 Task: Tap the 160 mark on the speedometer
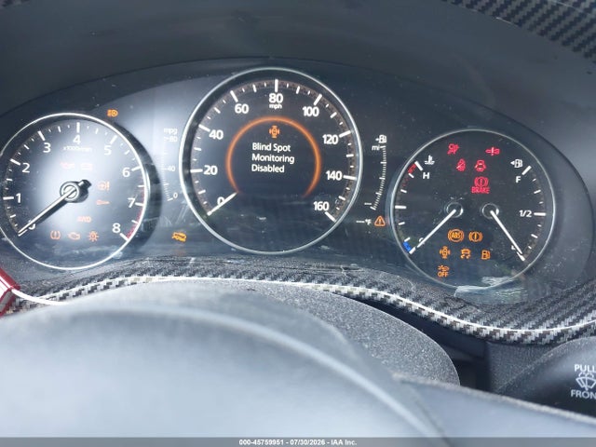click(x=321, y=206)
